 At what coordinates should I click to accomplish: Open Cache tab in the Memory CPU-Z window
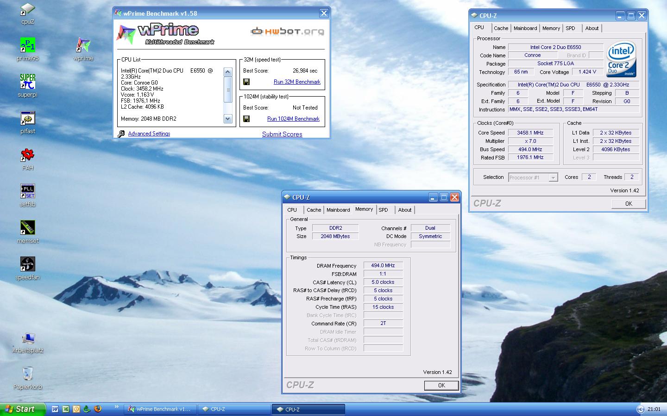pos(314,210)
